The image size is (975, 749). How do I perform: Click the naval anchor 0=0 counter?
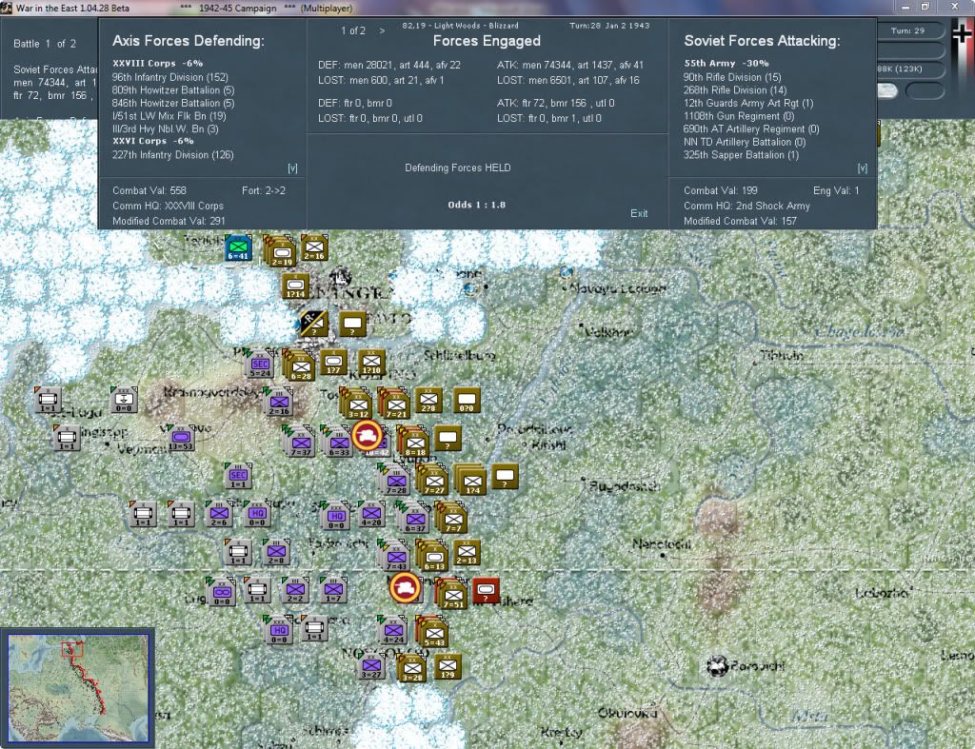tap(124, 400)
